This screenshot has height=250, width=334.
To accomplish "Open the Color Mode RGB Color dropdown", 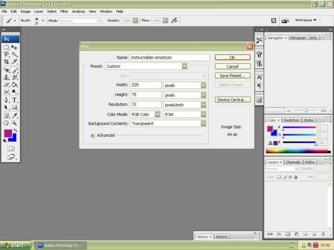I will tap(145, 115).
